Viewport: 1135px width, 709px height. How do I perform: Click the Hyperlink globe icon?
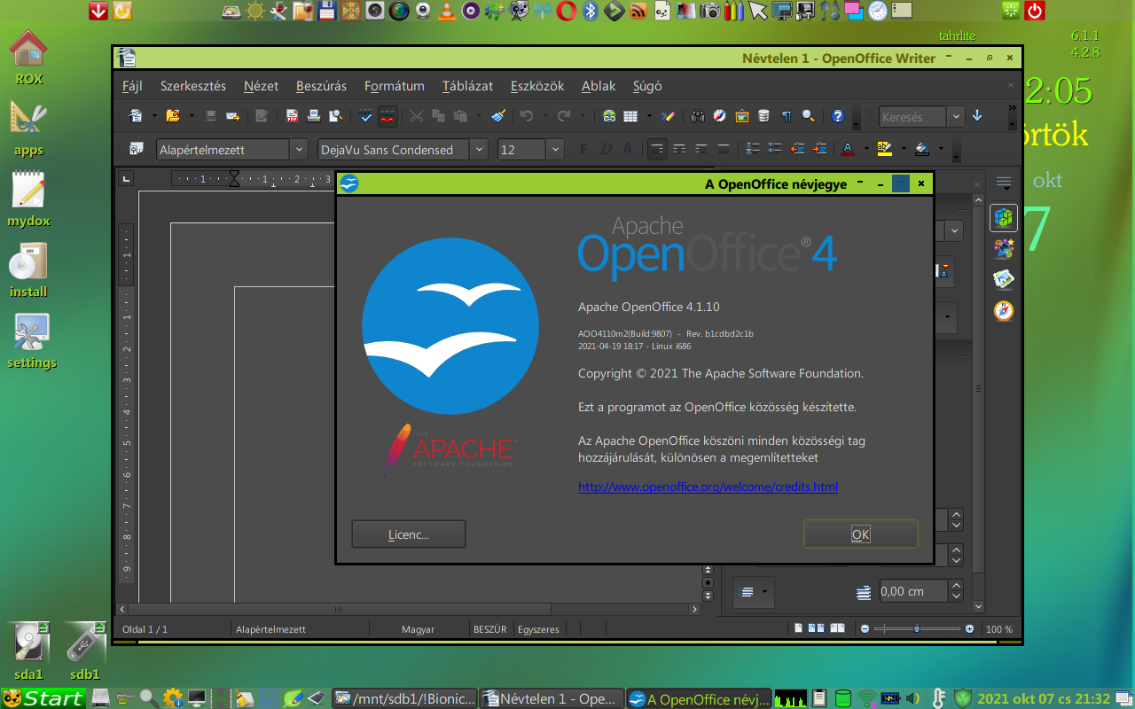[x=609, y=116]
